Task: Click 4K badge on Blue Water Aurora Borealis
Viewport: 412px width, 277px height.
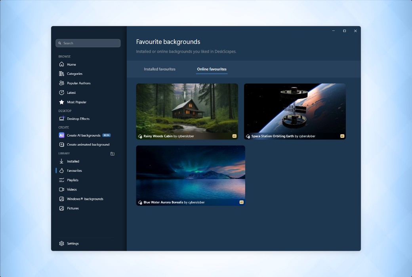Action: 242,202
